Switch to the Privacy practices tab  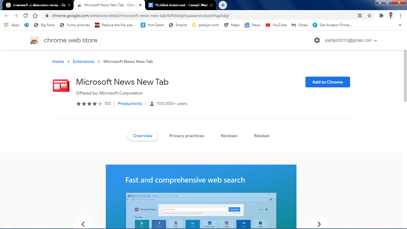[x=187, y=136]
